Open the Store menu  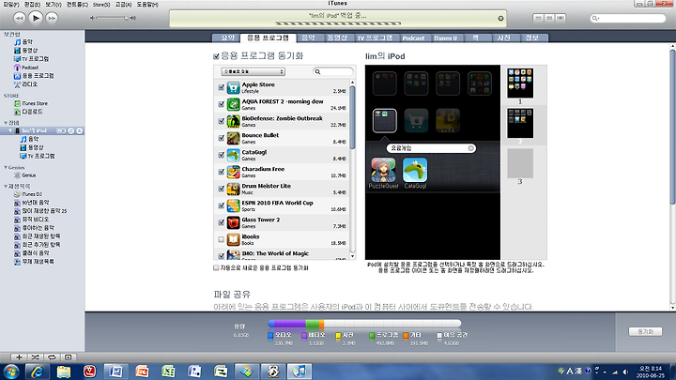coord(101,5)
